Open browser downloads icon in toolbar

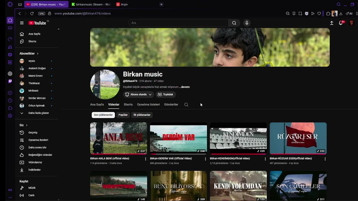(x=341, y=13)
